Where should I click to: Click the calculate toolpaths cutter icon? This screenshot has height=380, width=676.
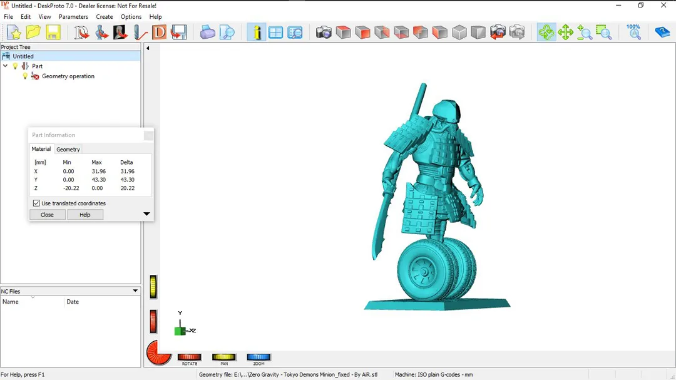pos(140,33)
